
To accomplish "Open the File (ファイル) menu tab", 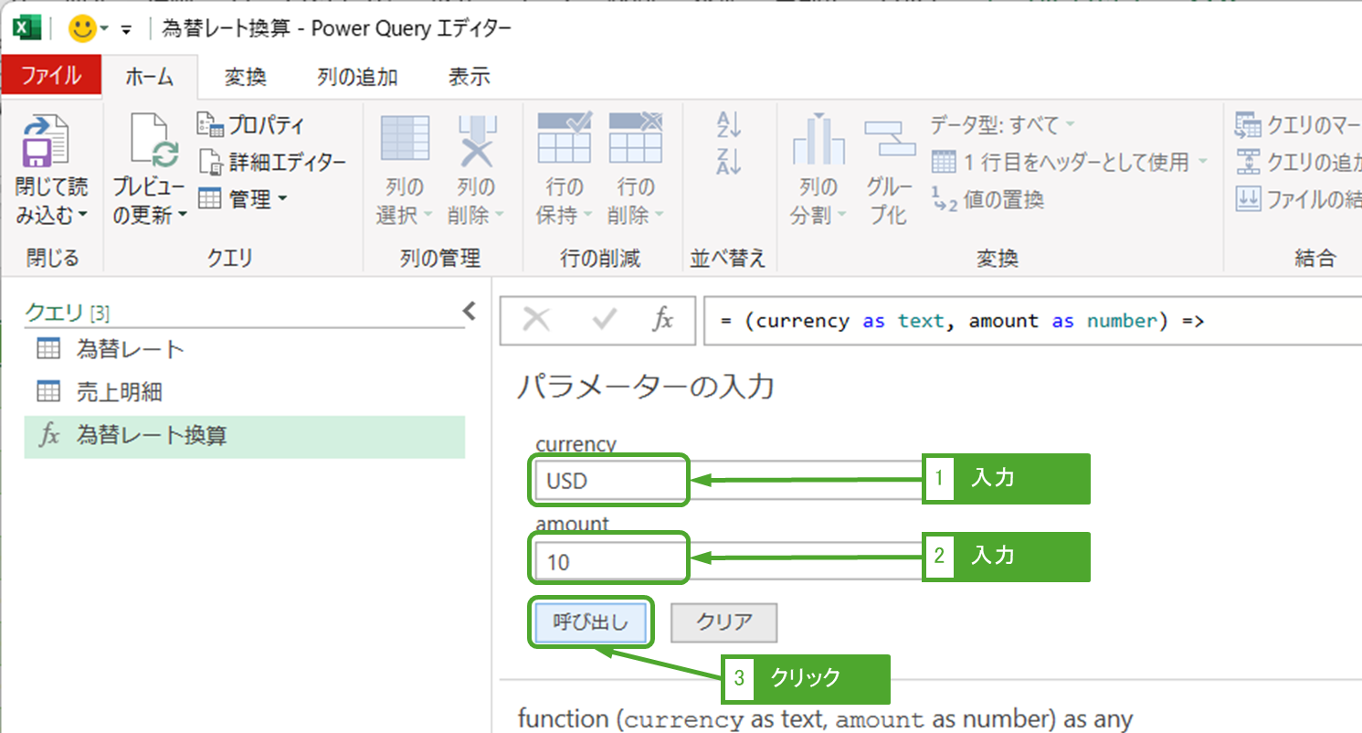I will click(51, 77).
